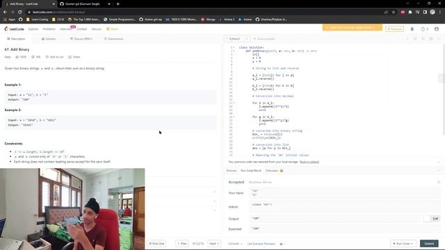Expand the Console panel dropdown
This screenshot has height=250, width=445.
(x=235, y=244)
